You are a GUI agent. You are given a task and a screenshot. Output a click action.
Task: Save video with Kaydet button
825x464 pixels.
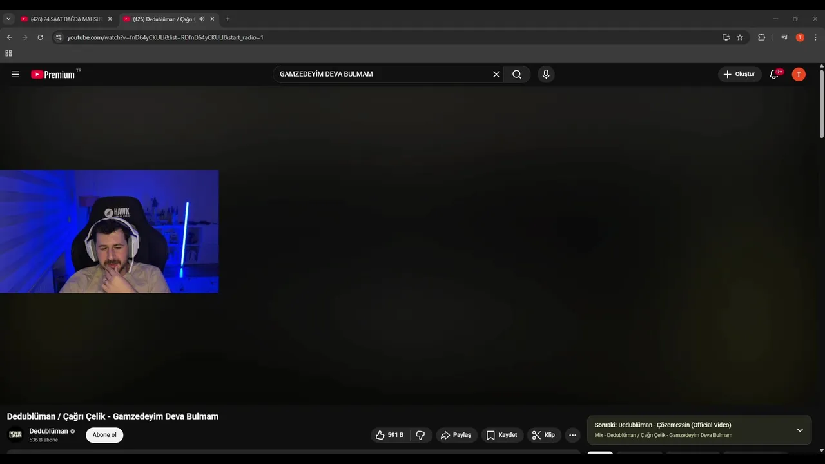click(502, 435)
